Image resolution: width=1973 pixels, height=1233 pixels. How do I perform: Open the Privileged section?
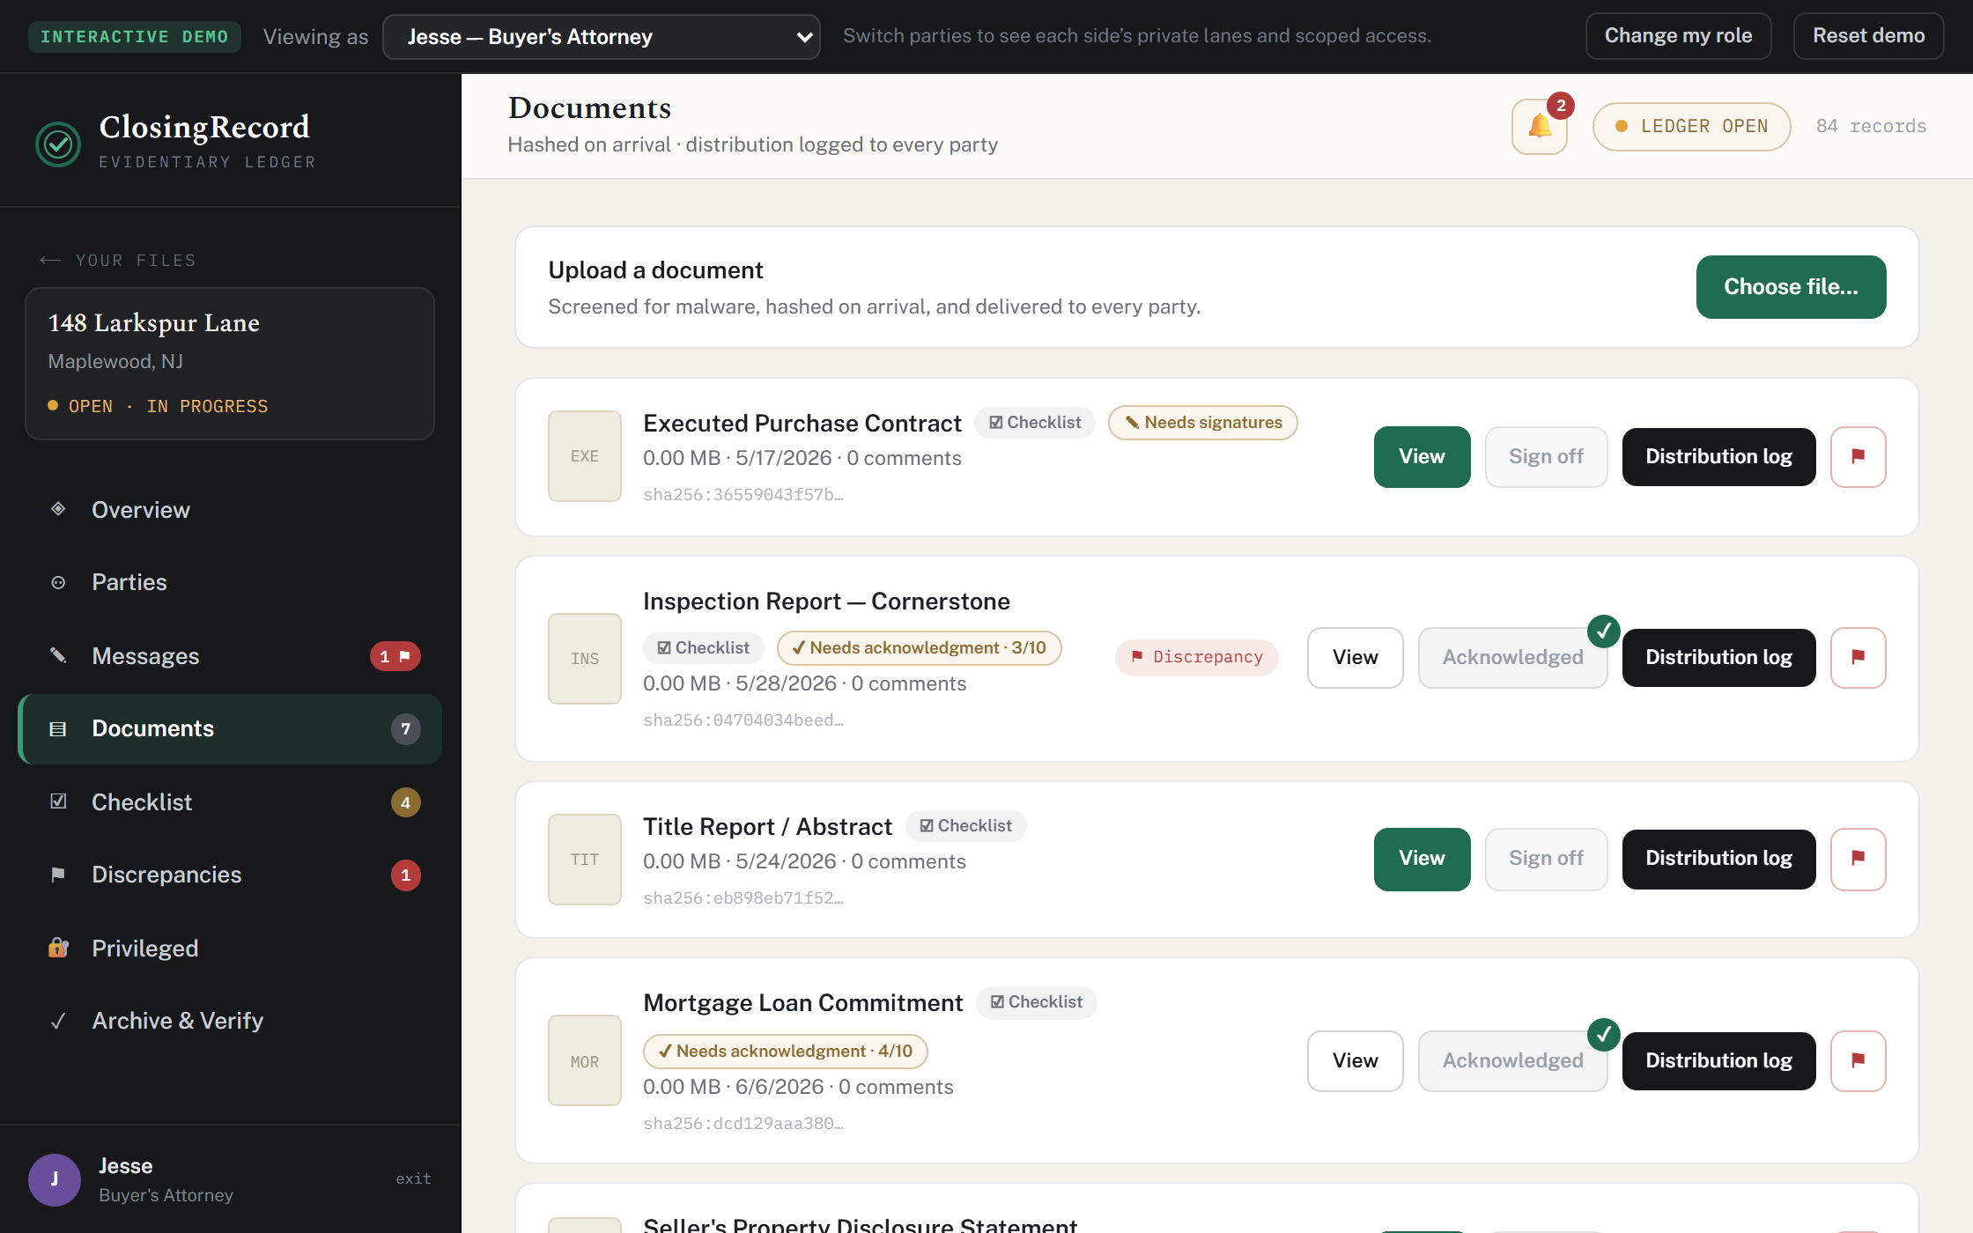230,949
